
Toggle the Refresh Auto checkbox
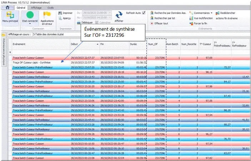(x=144, y=13)
